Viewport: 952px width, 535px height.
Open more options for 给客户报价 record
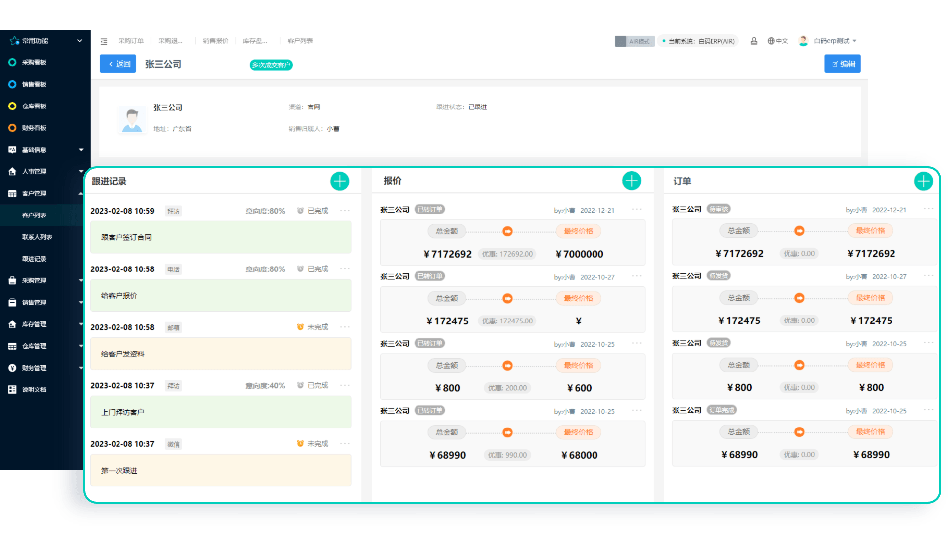[345, 269]
